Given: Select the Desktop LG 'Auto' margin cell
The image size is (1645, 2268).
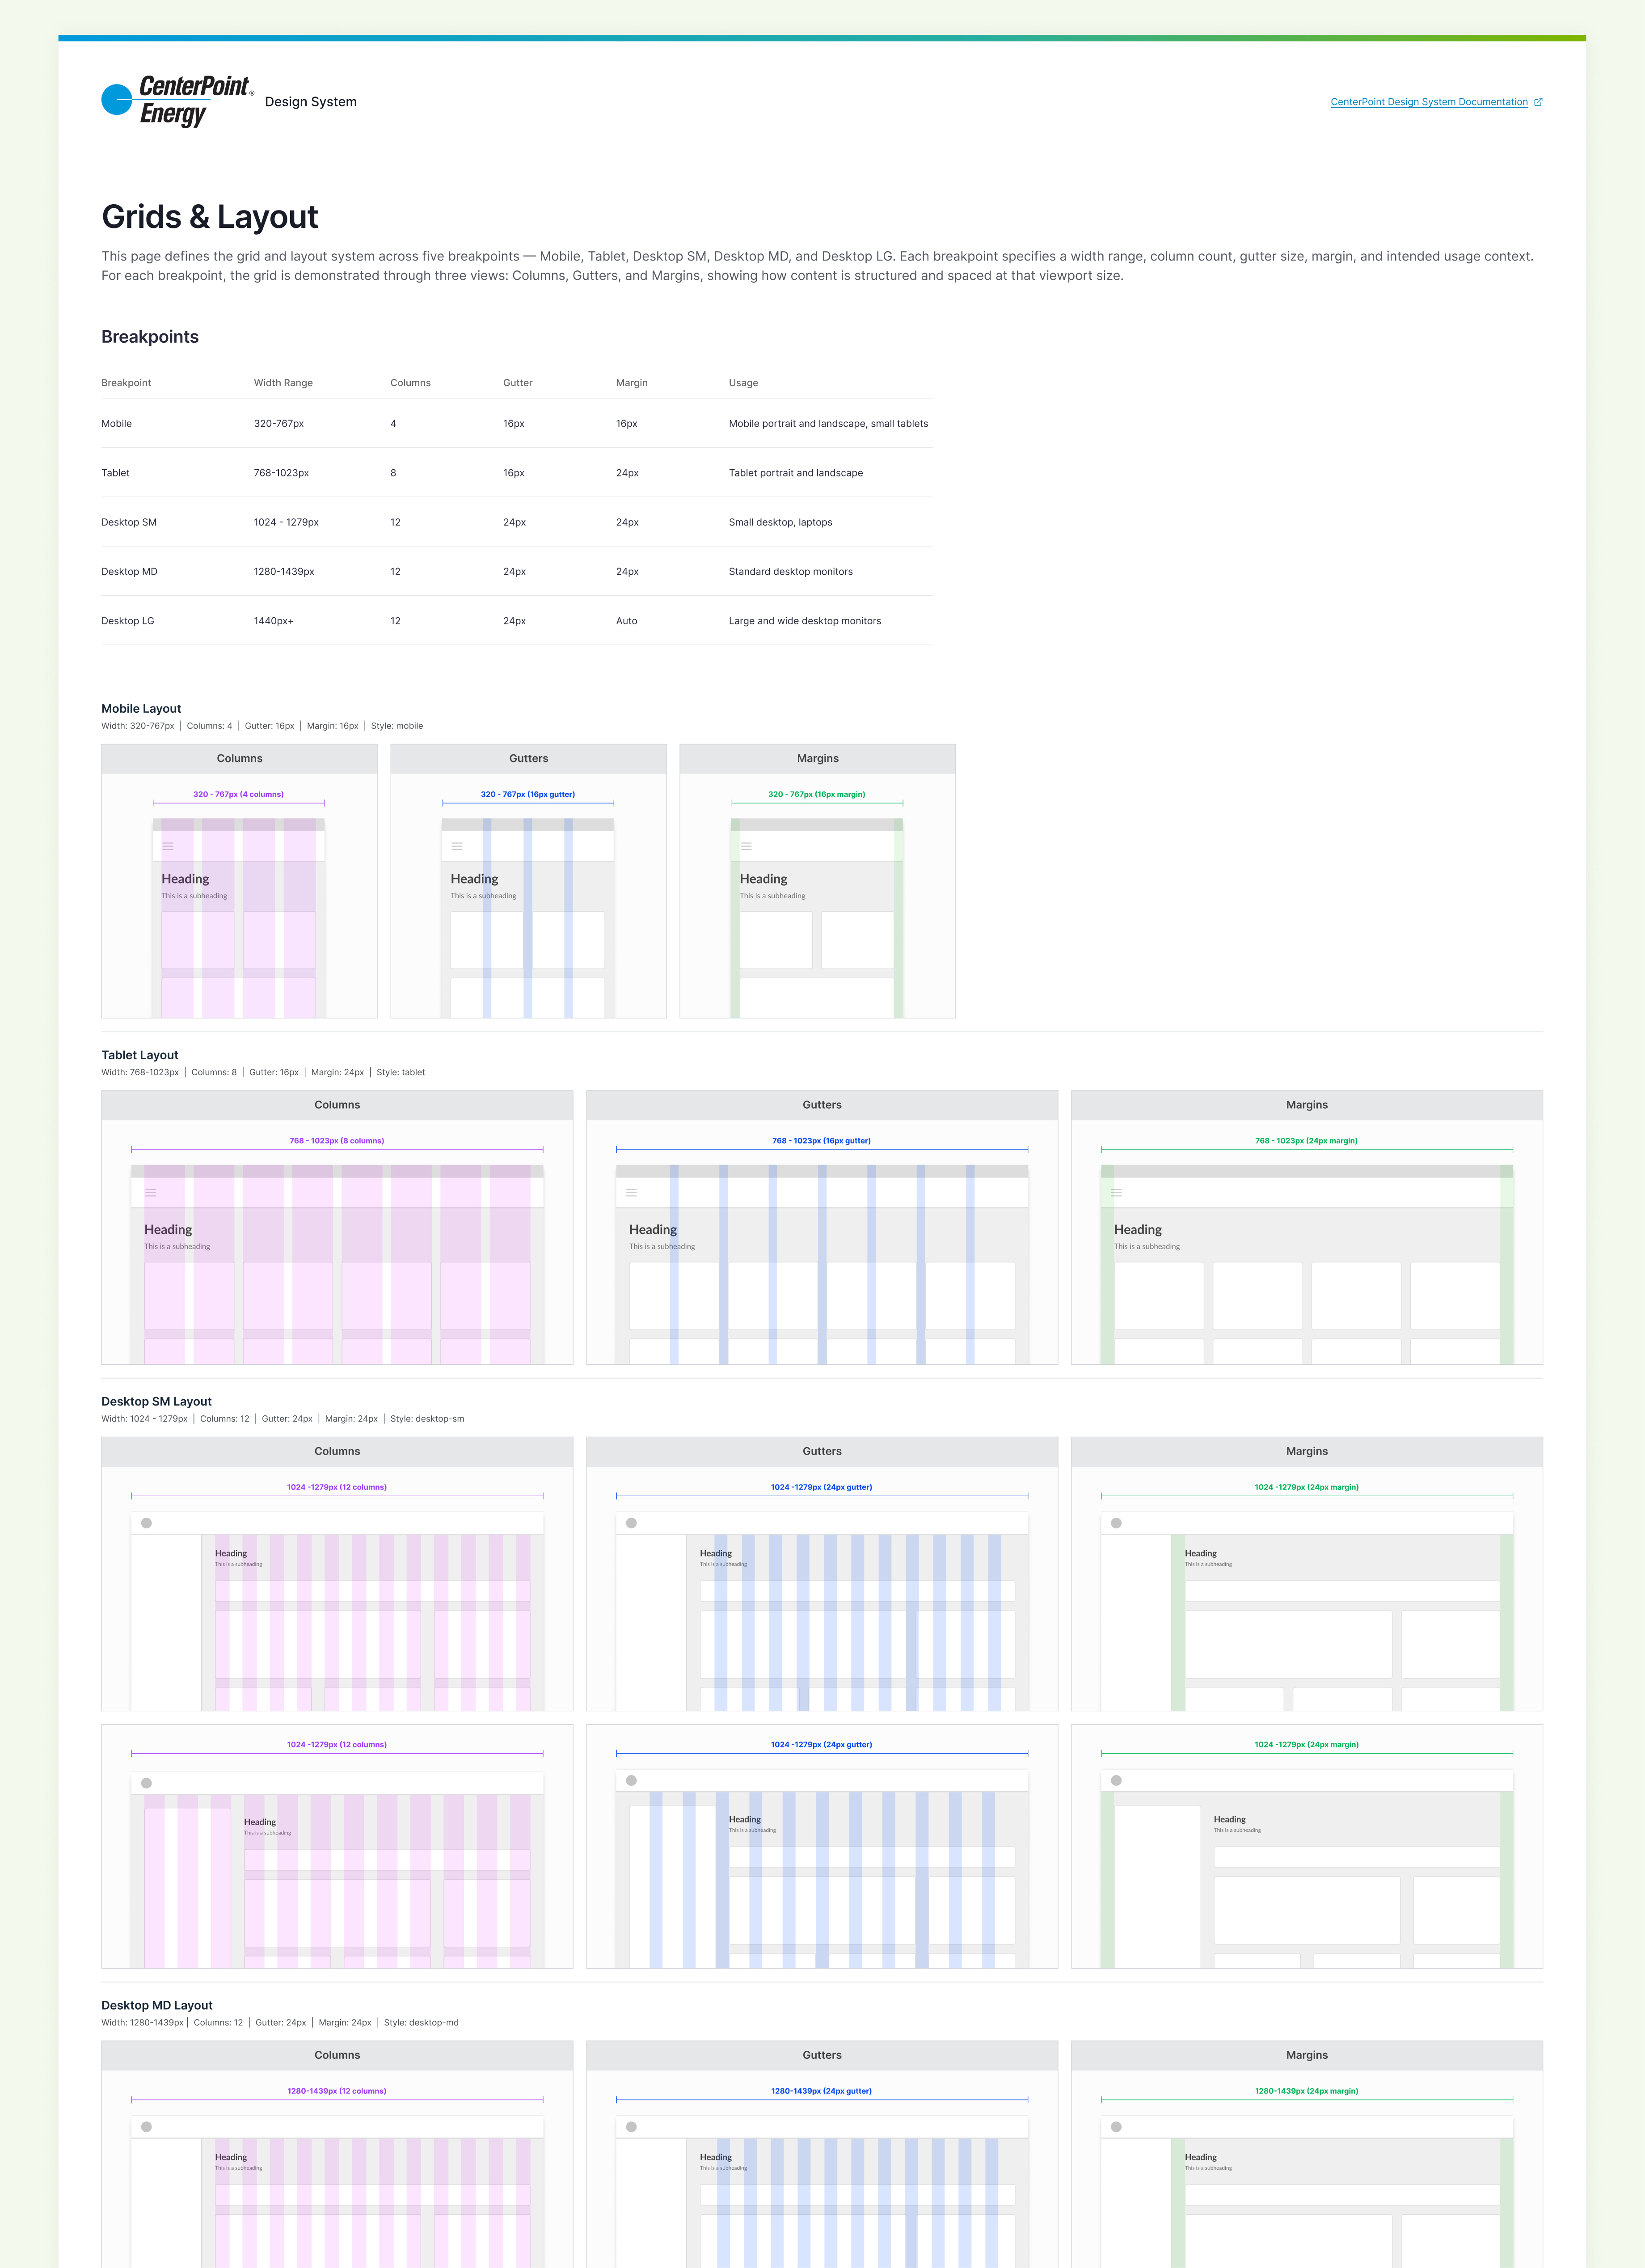Looking at the screenshot, I should coord(627,621).
